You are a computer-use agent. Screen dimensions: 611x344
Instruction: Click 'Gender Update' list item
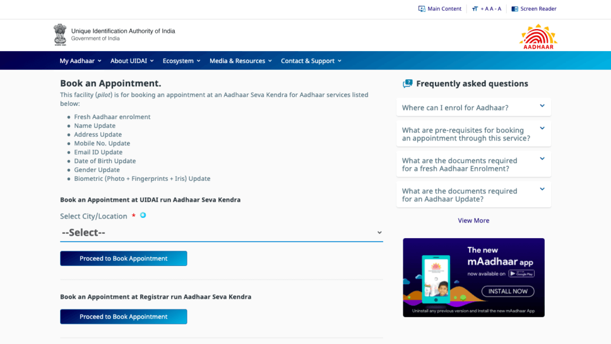[97, 170]
